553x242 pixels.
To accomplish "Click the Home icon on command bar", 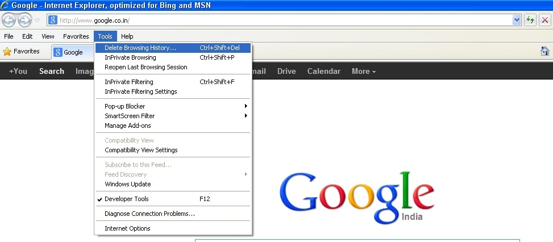I will [x=545, y=51].
